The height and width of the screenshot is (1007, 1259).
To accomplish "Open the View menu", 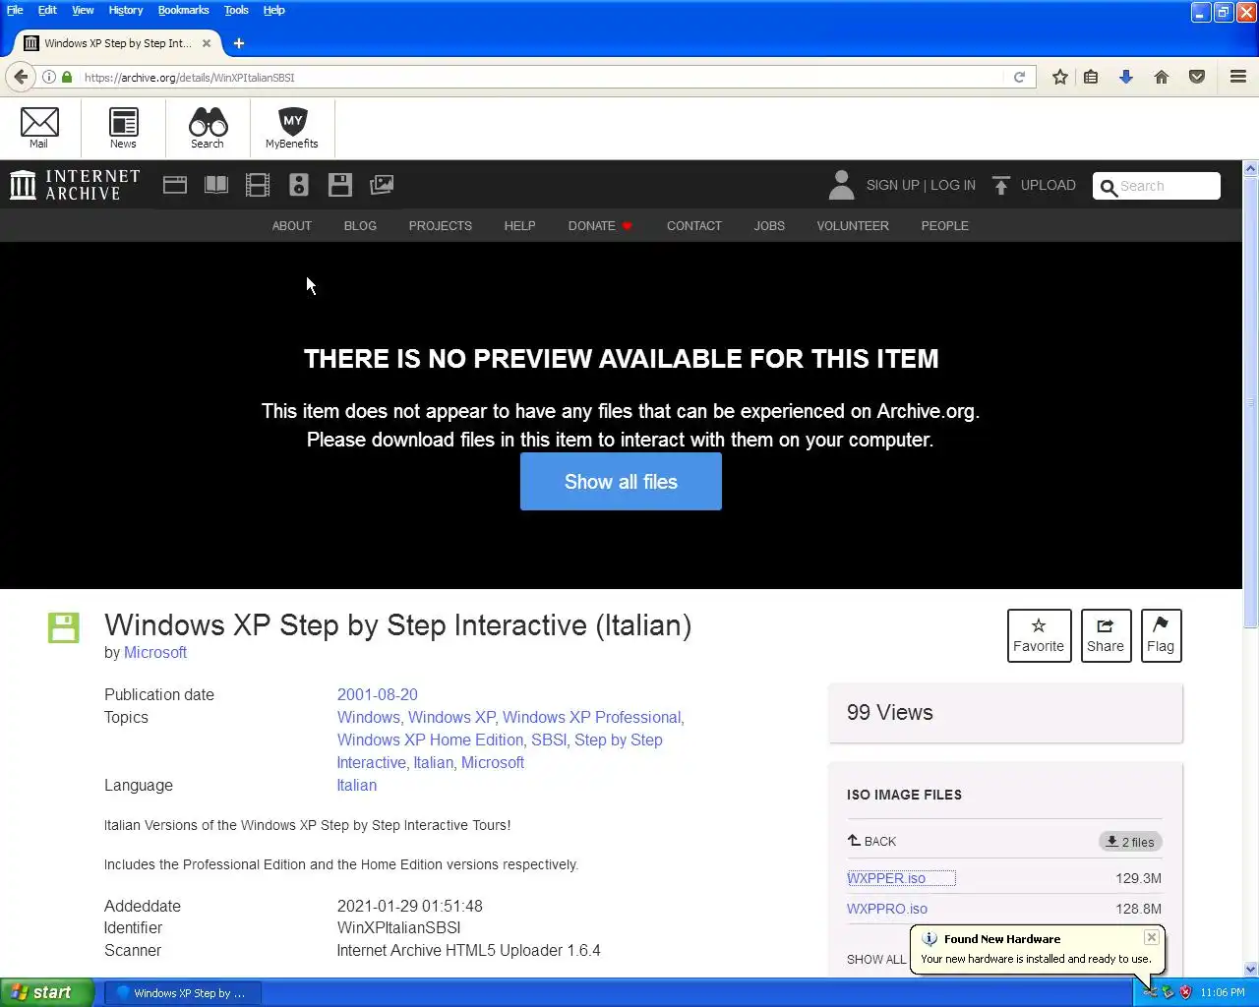I will click(x=83, y=10).
